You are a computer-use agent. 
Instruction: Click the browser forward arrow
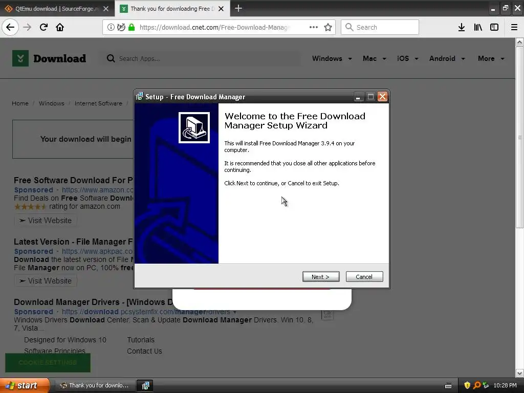coord(27,27)
